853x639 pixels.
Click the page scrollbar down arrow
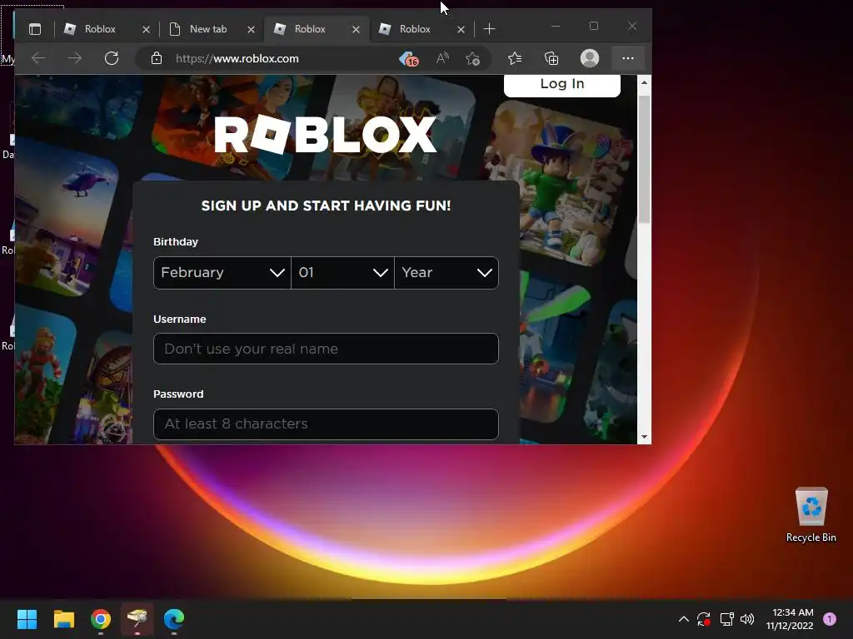coord(644,437)
